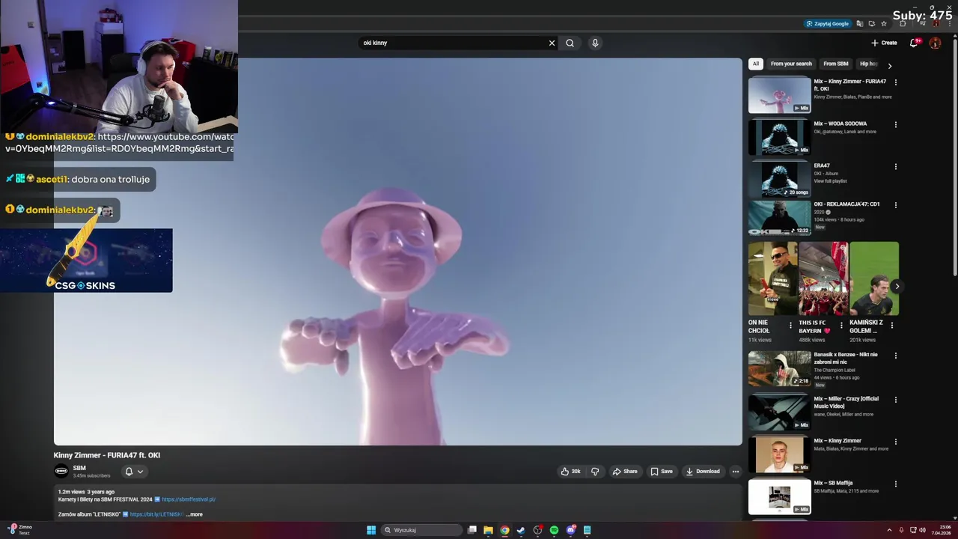958x539 pixels.
Task: Click the Download button
Action: point(703,472)
